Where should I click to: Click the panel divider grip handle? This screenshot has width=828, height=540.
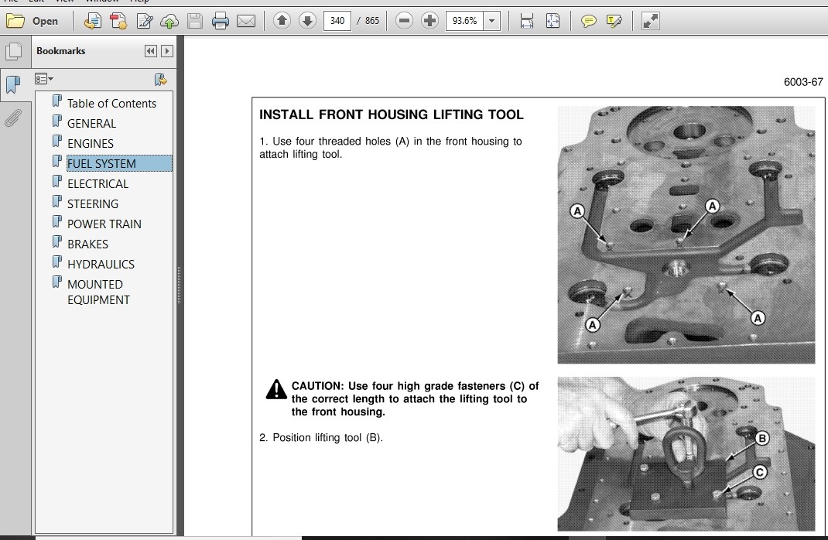179,285
